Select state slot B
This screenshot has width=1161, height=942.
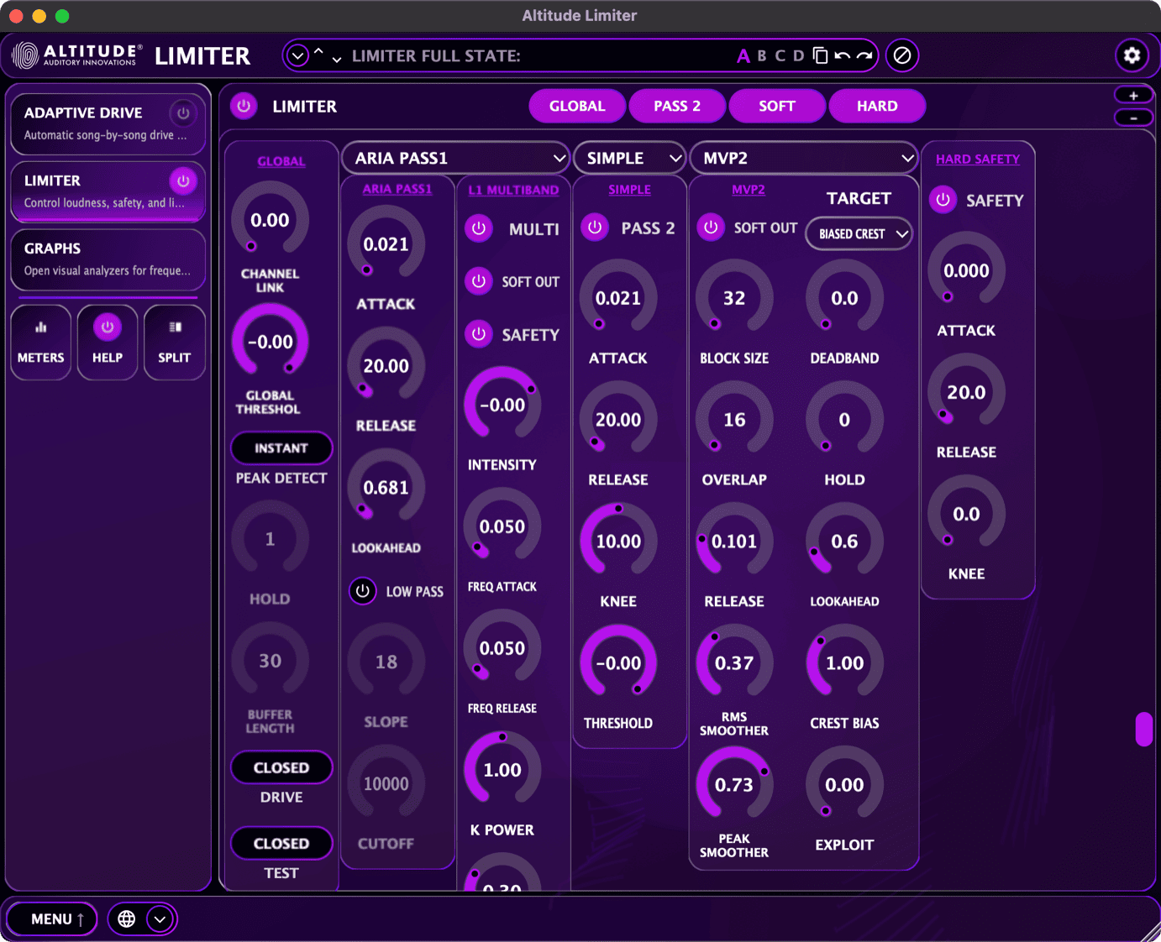click(762, 55)
